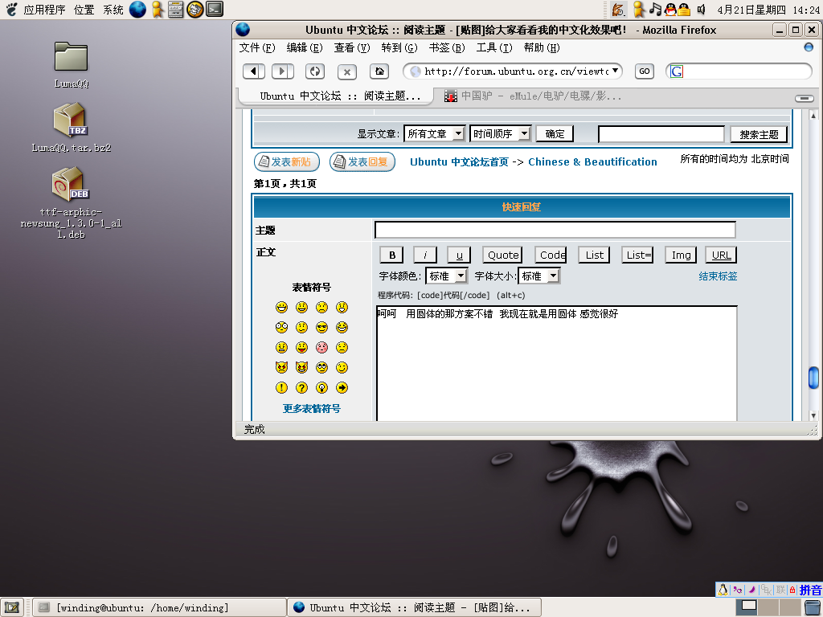Open 文件(F) menu

click(x=256, y=47)
